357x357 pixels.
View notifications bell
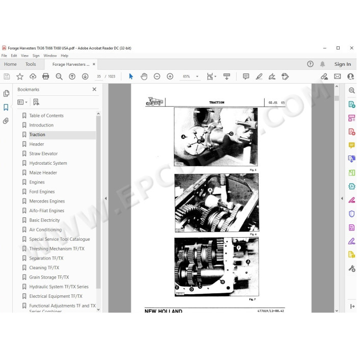[322, 64]
